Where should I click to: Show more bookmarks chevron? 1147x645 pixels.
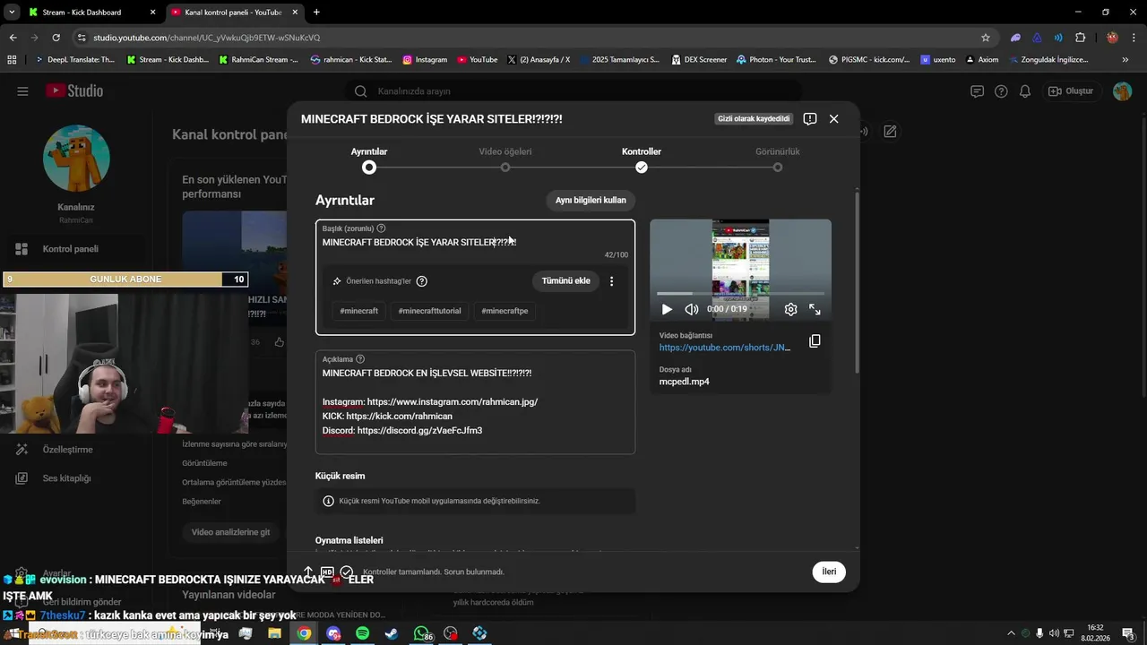pos(1125,60)
